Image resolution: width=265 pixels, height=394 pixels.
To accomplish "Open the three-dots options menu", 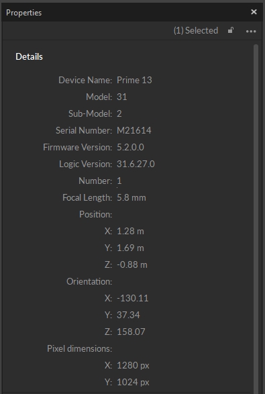I will [251, 32].
